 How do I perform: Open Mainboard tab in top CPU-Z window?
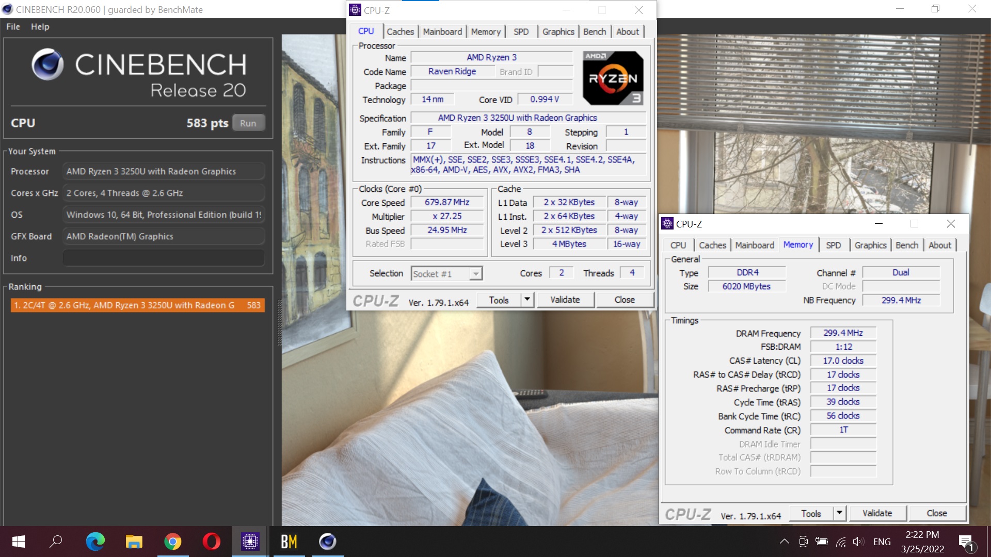coord(442,31)
